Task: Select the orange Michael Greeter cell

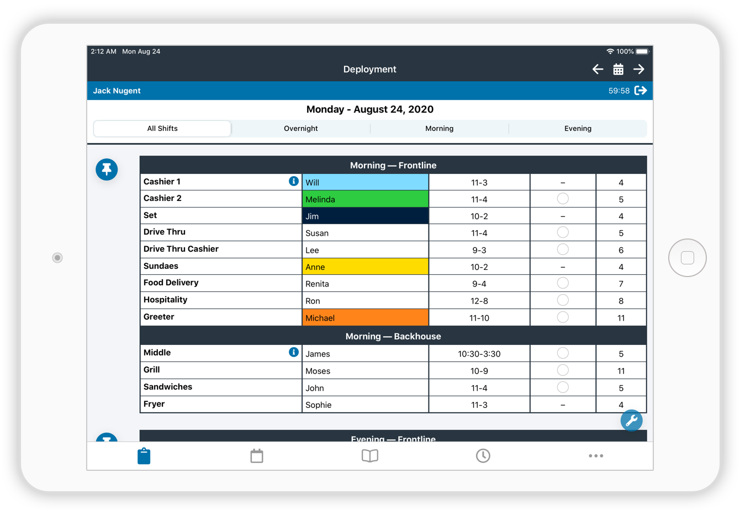Action: tap(365, 317)
